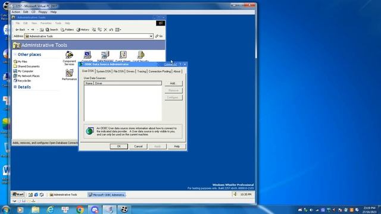Open Windows Explorer folder on host taskbar
Viewport: 381px width, 214px height.
click(35, 210)
